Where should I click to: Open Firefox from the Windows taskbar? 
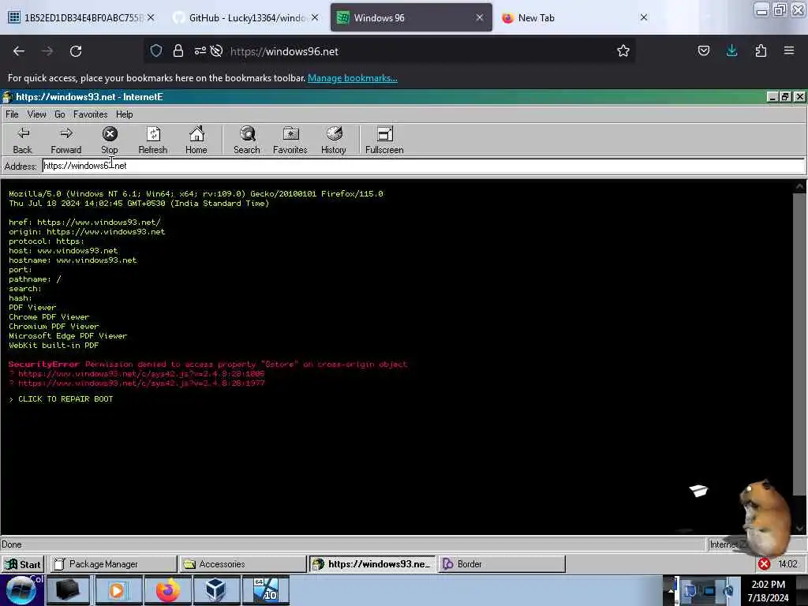coord(168,590)
